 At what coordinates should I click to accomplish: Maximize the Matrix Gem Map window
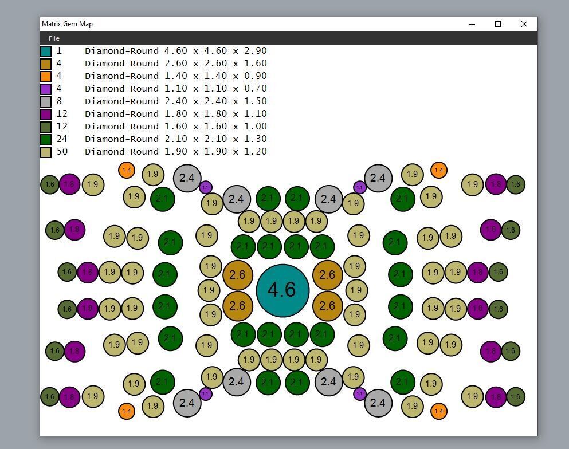click(498, 24)
